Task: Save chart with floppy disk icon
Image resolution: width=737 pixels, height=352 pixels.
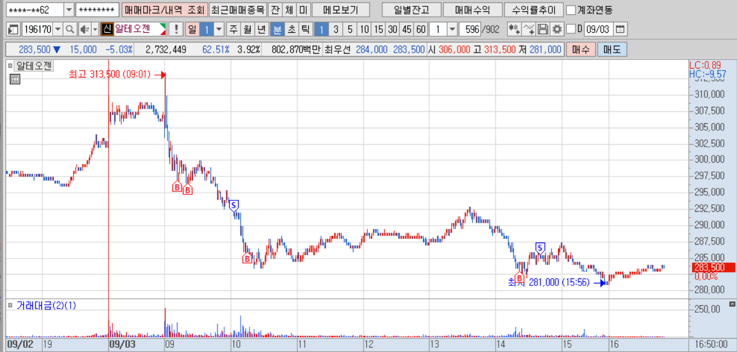Action: click(x=543, y=29)
